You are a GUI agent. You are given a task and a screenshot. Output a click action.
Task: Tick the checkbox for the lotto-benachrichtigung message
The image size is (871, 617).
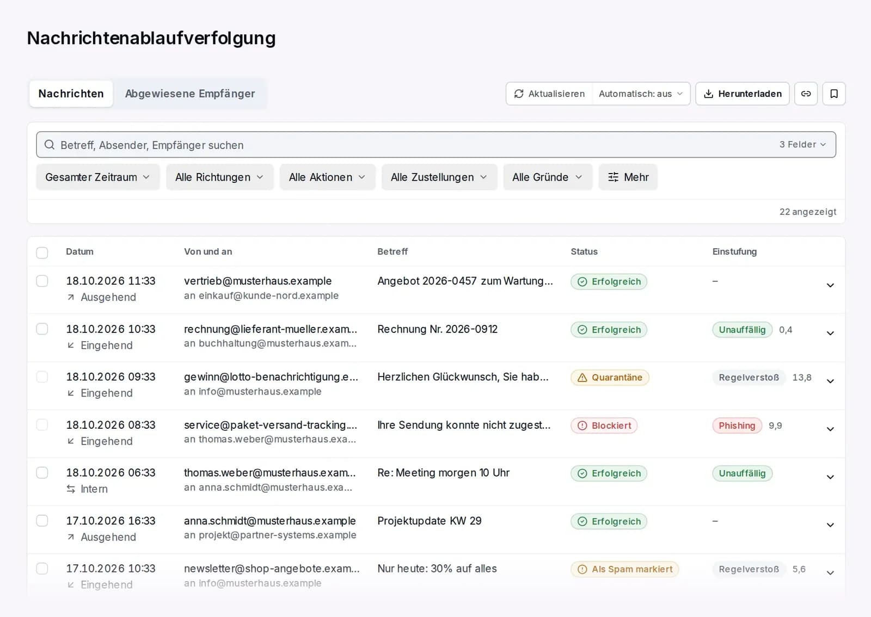42,377
